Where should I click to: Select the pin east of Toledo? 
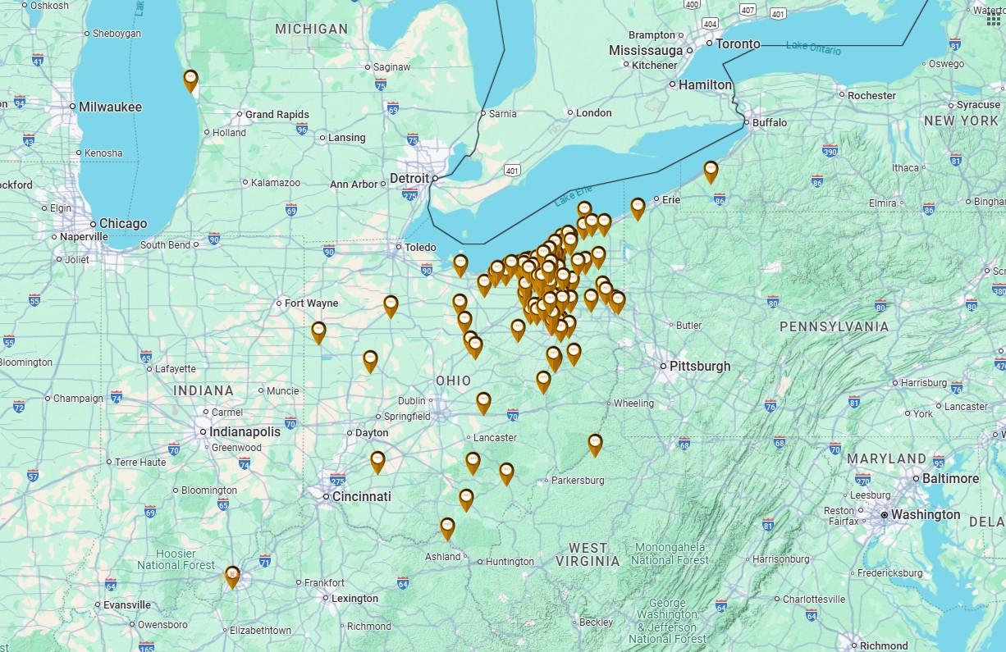(460, 264)
